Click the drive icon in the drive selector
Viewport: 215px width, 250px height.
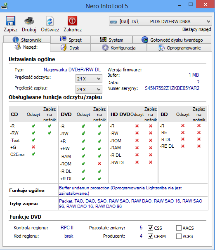click(113, 22)
